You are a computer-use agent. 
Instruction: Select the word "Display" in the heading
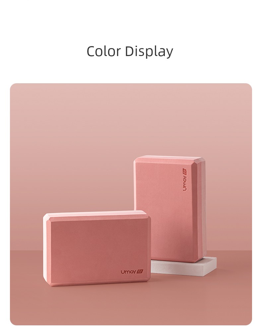149,51
